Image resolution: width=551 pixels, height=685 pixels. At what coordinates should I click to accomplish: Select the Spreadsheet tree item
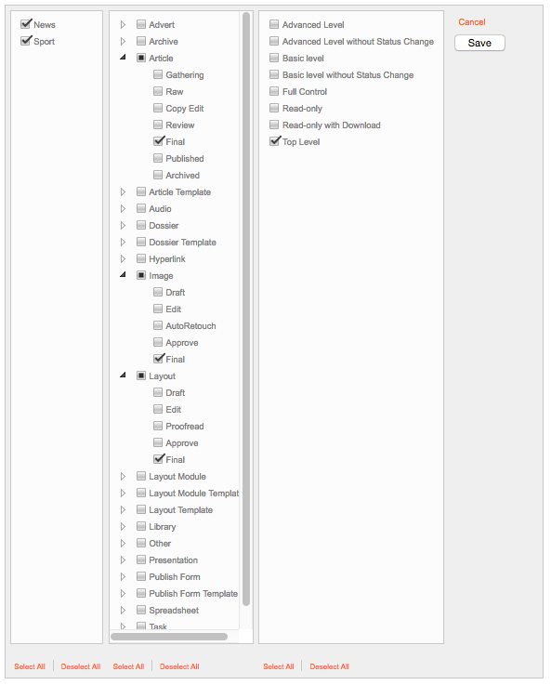tap(174, 611)
